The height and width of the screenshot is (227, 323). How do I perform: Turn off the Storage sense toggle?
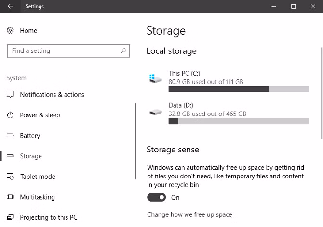pos(157,197)
